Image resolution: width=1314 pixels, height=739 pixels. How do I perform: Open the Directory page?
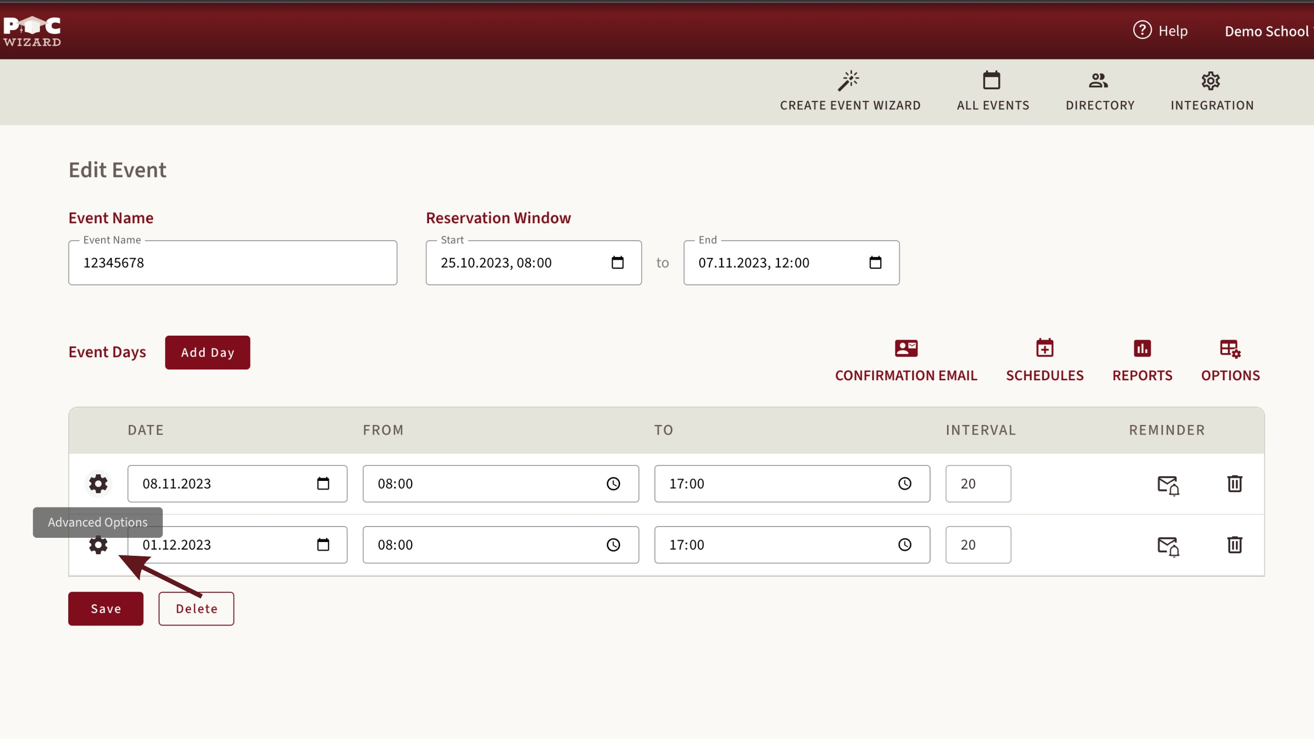click(x=1099, y=91)
